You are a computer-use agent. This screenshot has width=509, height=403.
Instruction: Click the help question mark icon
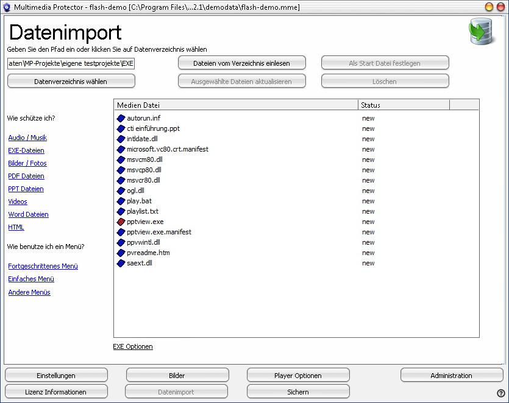click(500, 393)
